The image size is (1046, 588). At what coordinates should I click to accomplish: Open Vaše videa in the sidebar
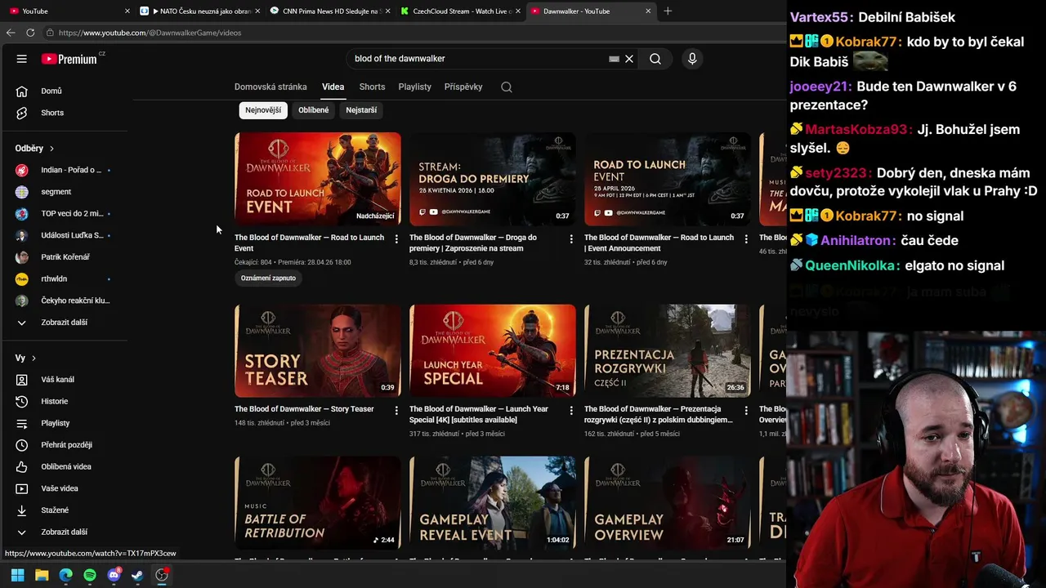60,488
